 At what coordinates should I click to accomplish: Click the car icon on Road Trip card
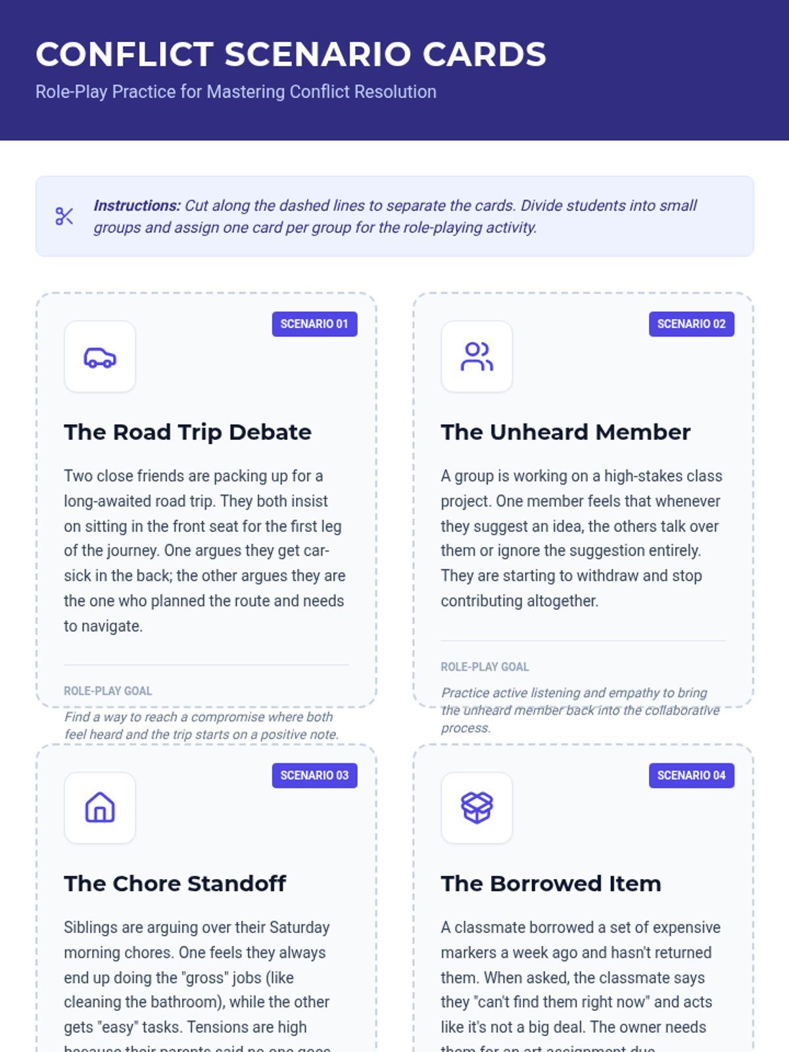pyautogui.click(x=100, y=357)
